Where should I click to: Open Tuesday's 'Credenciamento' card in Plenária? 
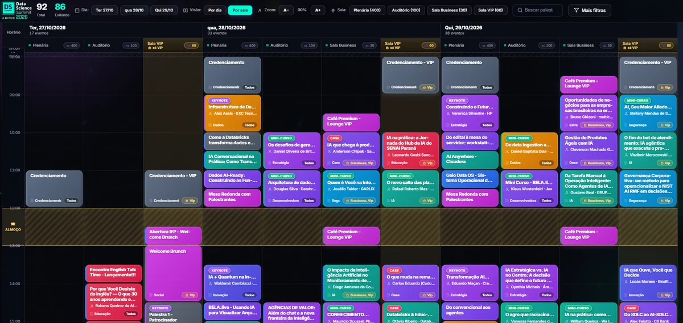[54, 188]
